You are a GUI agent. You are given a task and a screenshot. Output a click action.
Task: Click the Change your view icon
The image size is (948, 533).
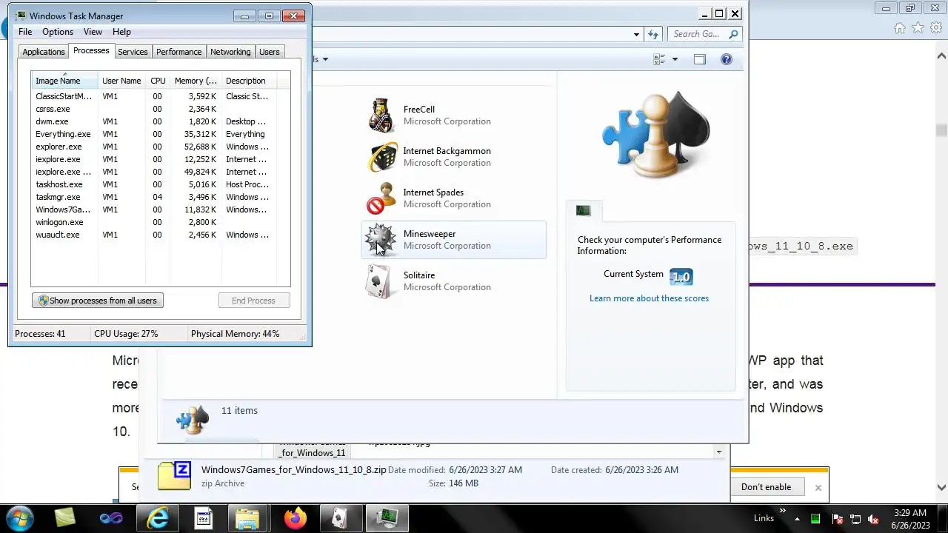[659, 59]
